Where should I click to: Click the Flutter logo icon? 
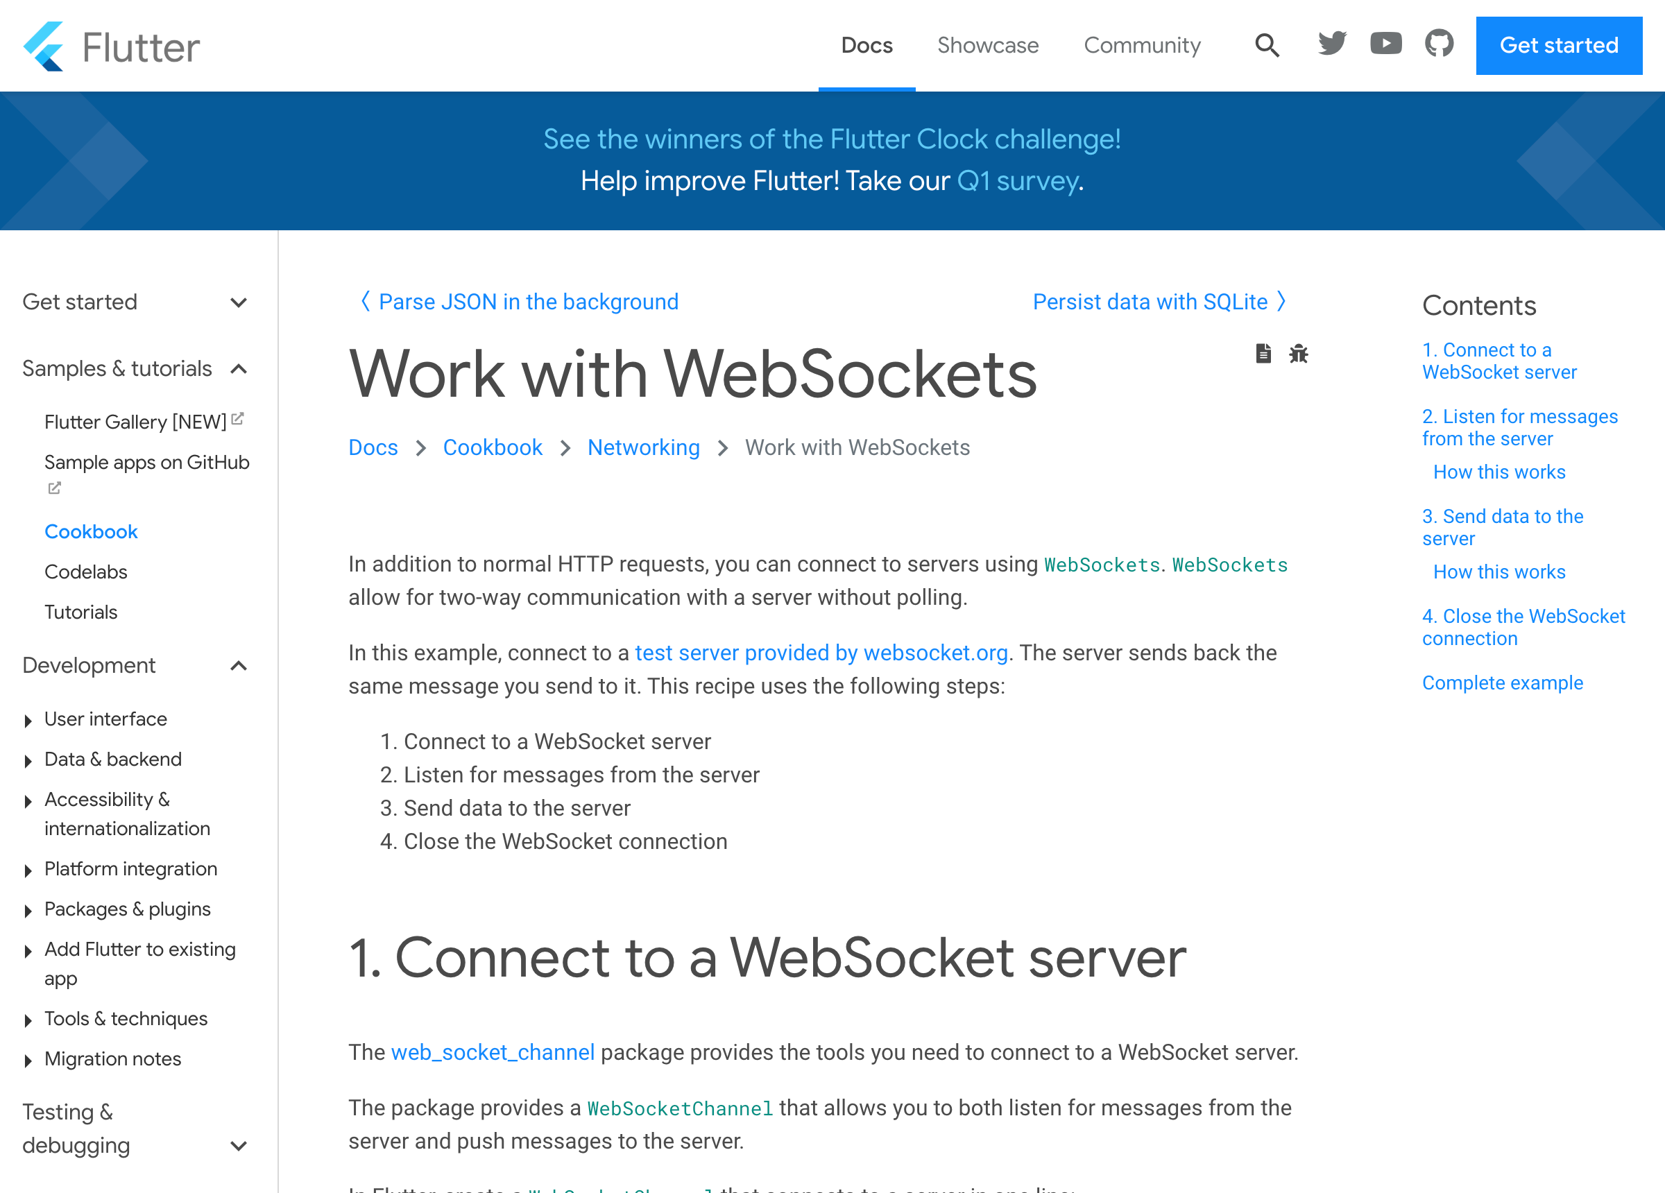[44, 46]
